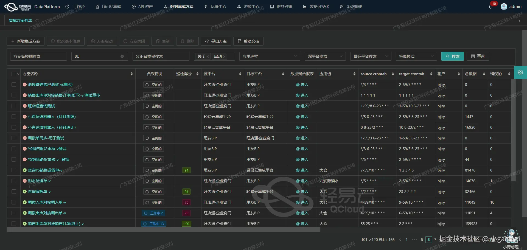527x250 pixels.
Task: Open the Lite 轻集成 menu
Action: [x=108, y=7]
